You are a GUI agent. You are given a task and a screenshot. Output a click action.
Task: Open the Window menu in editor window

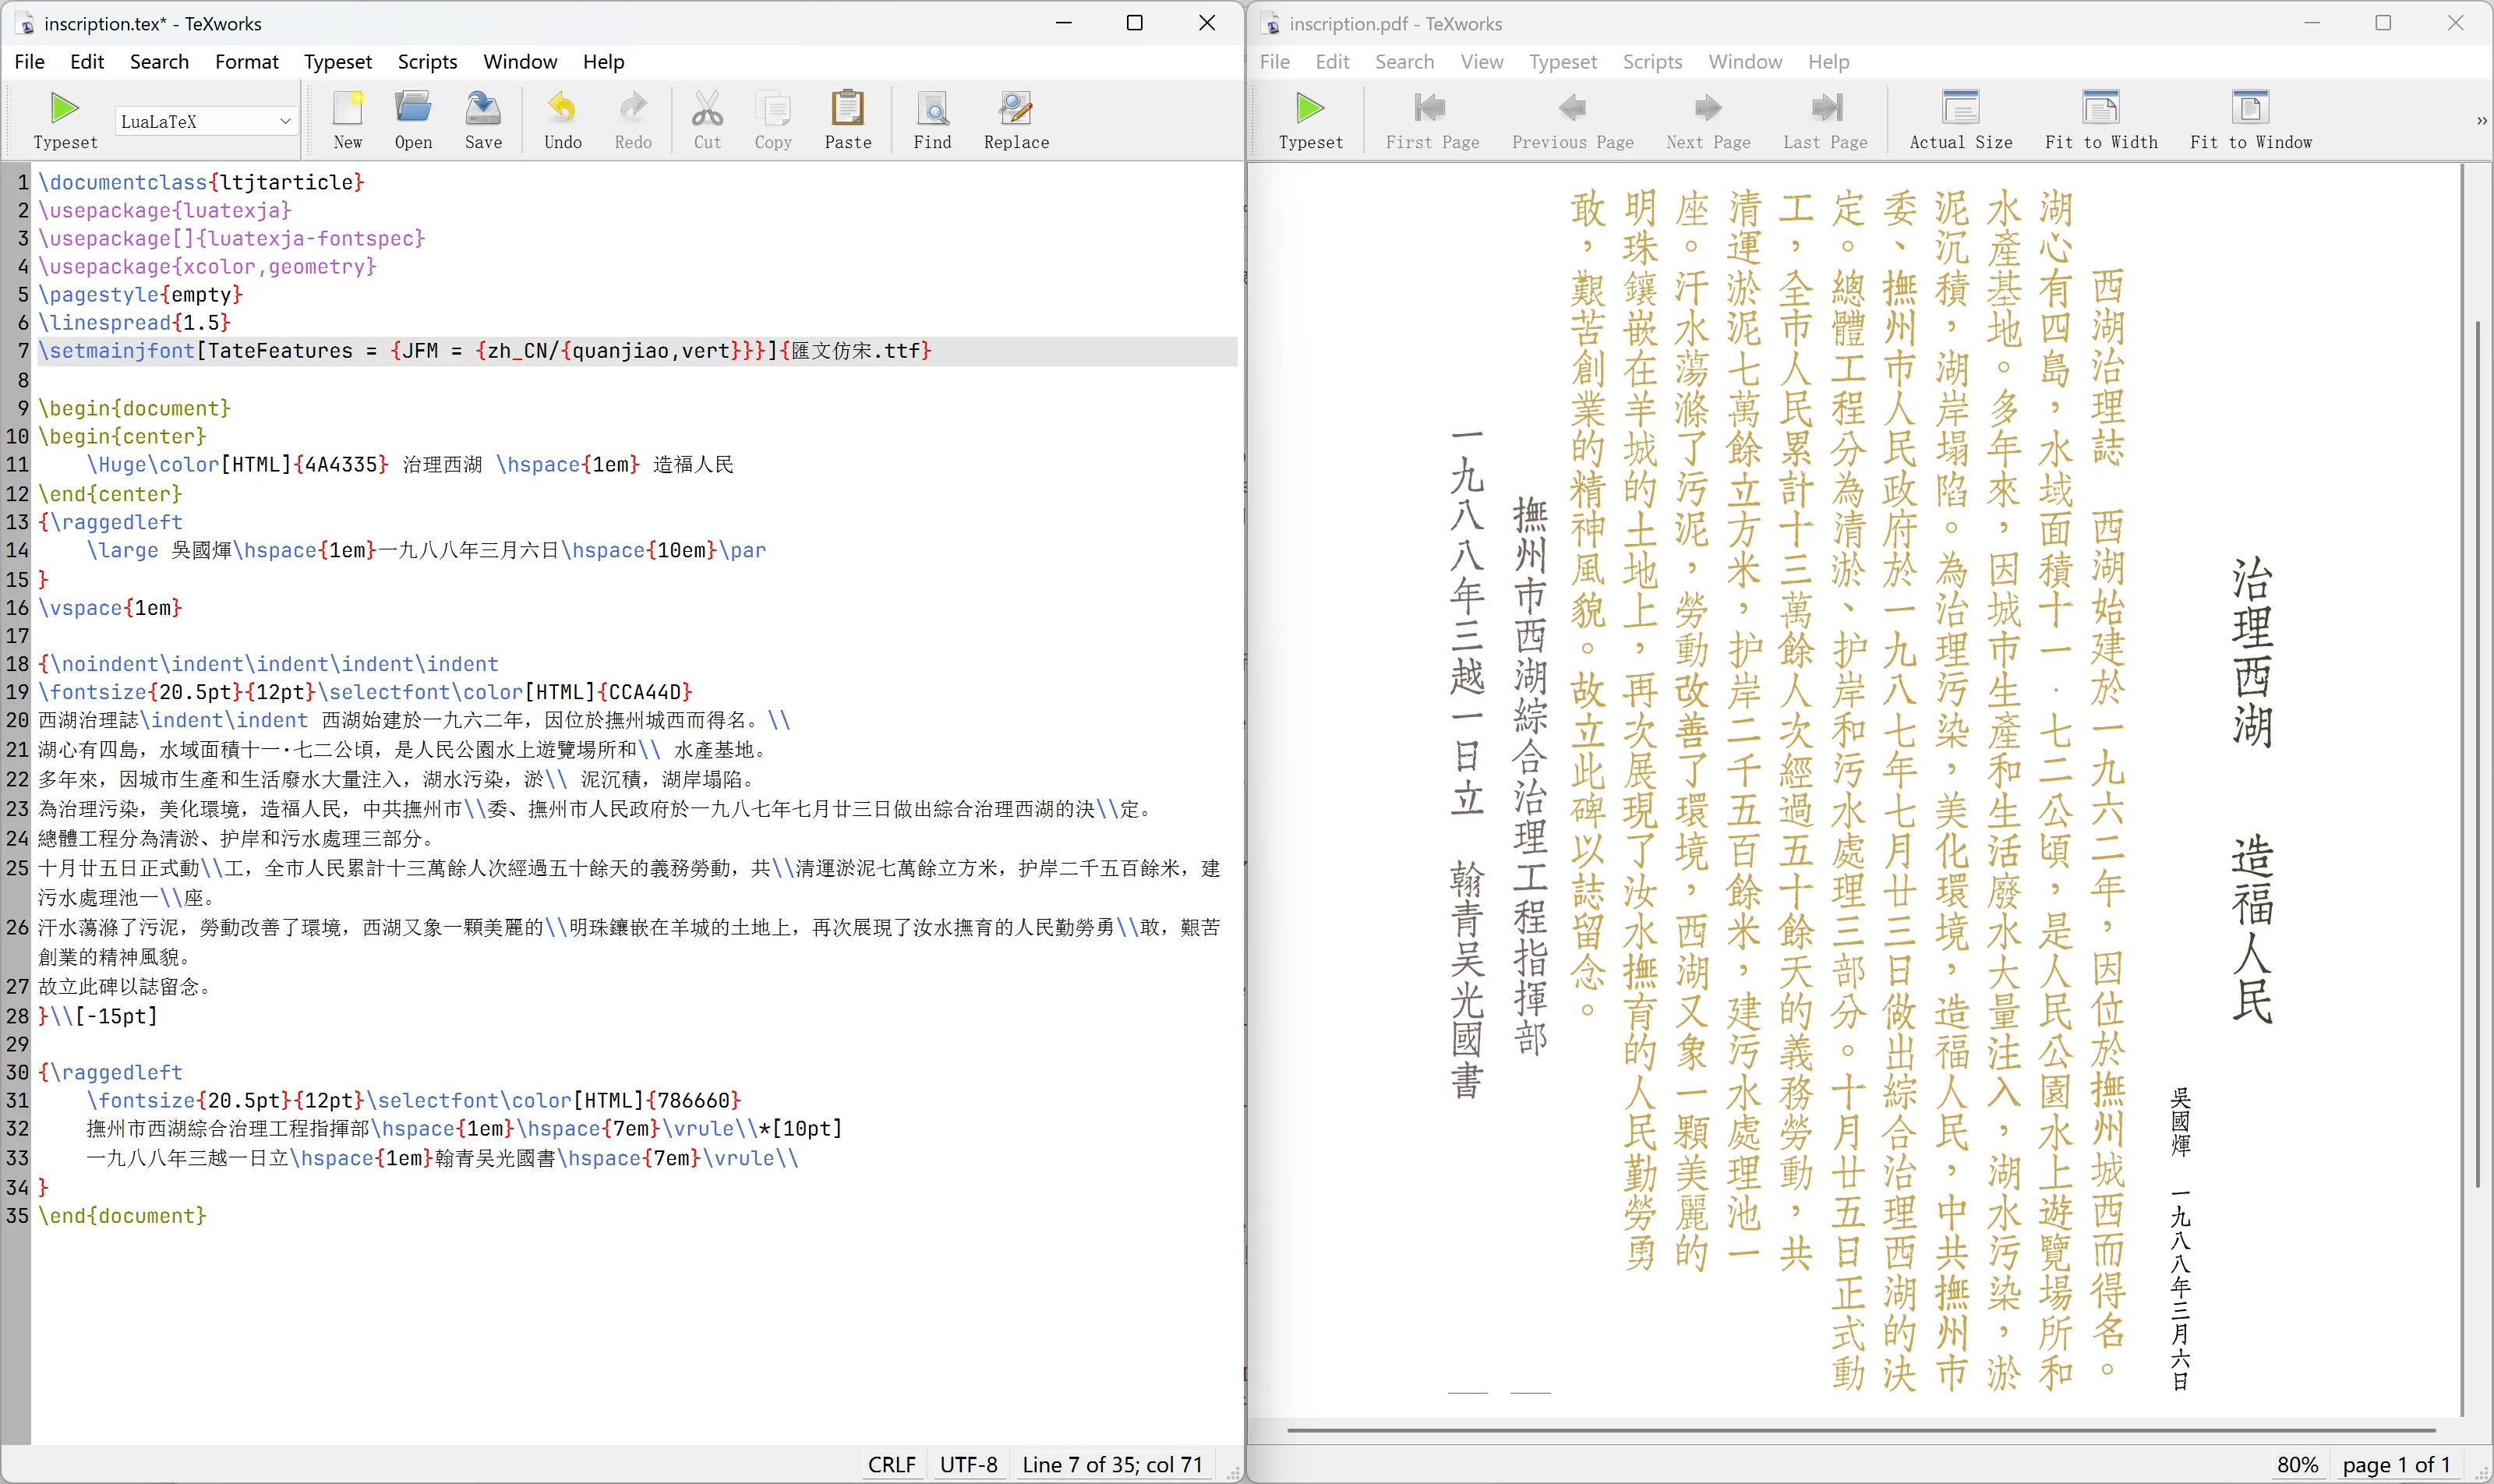520,62
